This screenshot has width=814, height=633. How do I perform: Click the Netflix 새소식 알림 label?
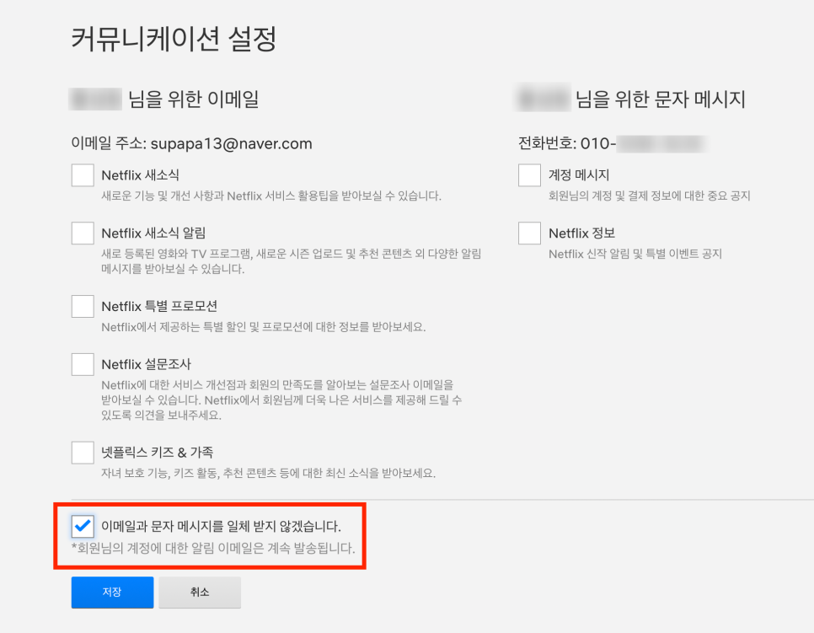pyautogui.click(x=153, y=233)
